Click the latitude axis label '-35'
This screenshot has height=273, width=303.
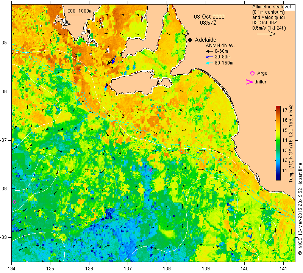3,42
